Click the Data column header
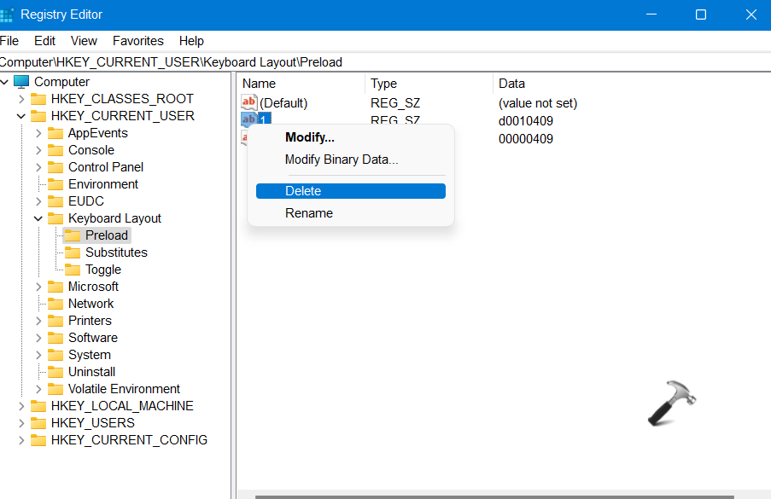This screenshot has width=771, height=499. [x=512, y=84]
